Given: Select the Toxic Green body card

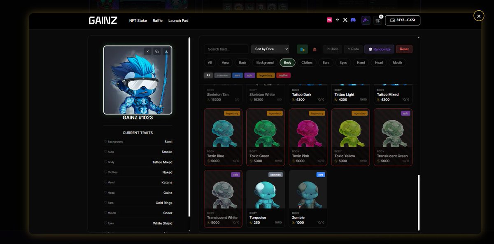Looking at the screenshot, I should pyautogui.click(x=266, y=137).
